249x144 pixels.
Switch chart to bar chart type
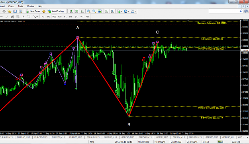click(x=71, y=11)
